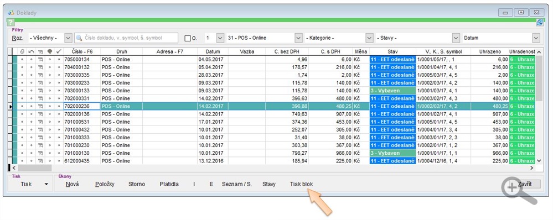Expand the Datum filter dropdown
The height and width of the screenshot is (220, 553).
pos(536,38)
